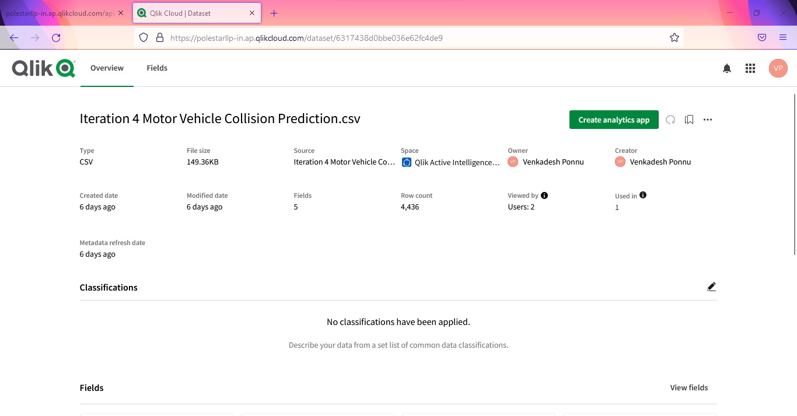Screen dimensions: 797x416
Task: Bookmark page with the star icon
Action: pos(674,38)
